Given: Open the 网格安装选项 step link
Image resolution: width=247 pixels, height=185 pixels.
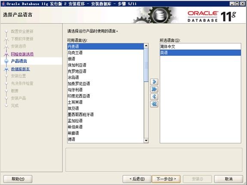Looking at the screenshot, I should (x=22, y=54).
